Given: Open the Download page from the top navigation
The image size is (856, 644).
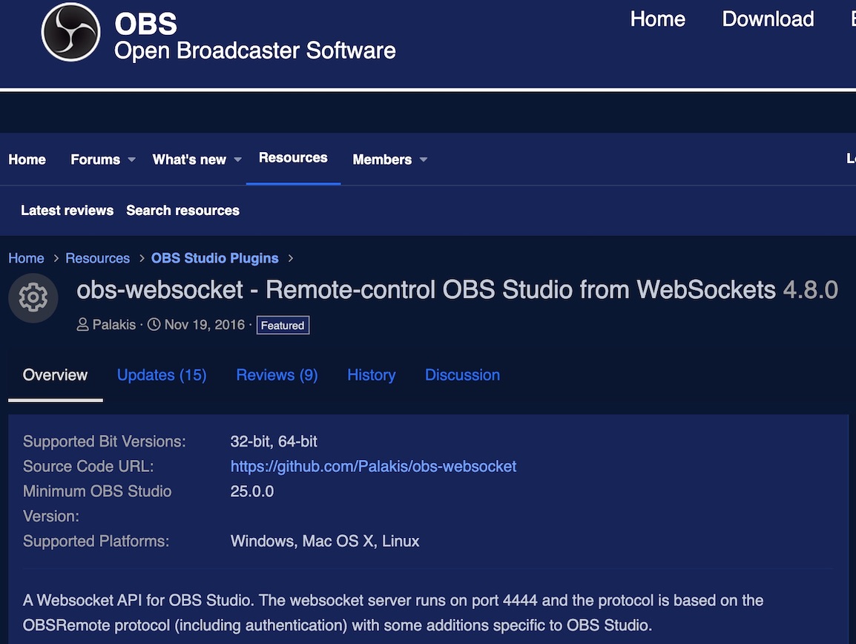Looking at the screenshot, I should click(768, 19).
